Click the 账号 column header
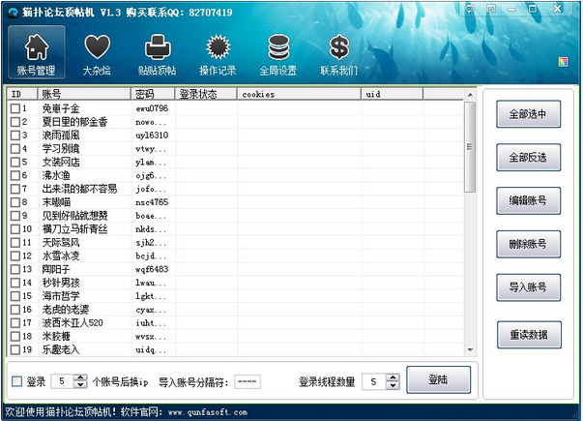This screenshot has height=421, width=583. 83,95
